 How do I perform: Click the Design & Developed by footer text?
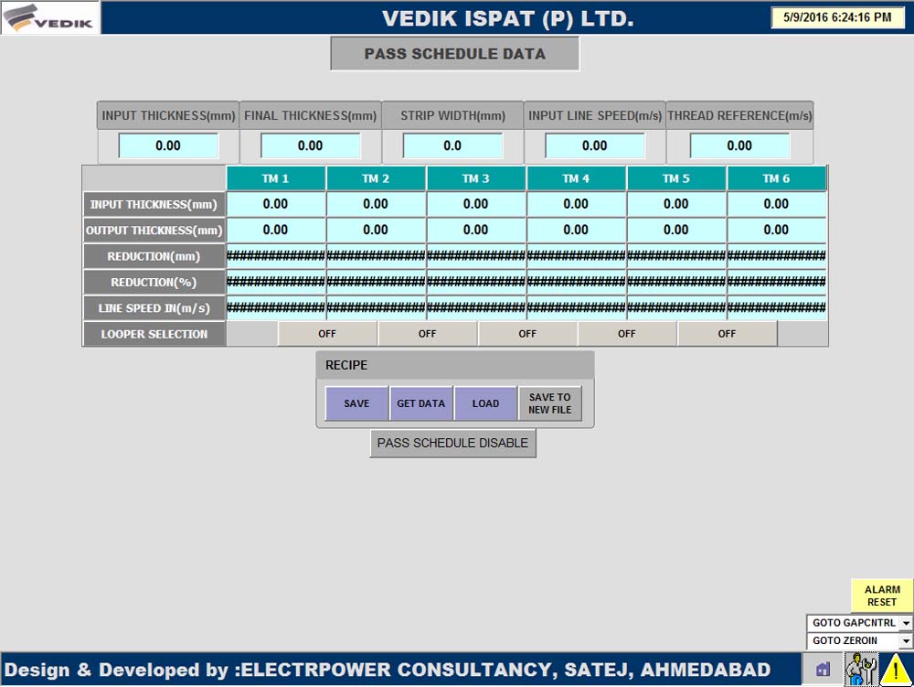point(388,670)
